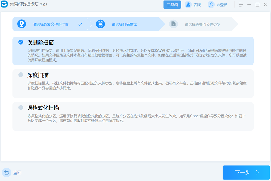The height and width of the screenshot is (181, 271).
Task: Click the 工具箱 toolbox button
Action: coord(172,4)
